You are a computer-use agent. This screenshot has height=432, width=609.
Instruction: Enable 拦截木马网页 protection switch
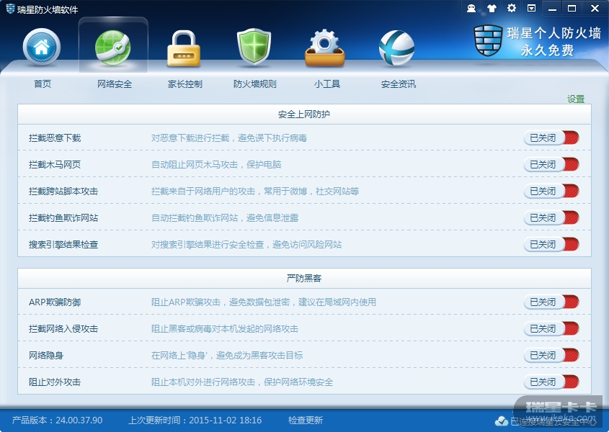click(551, 165)
